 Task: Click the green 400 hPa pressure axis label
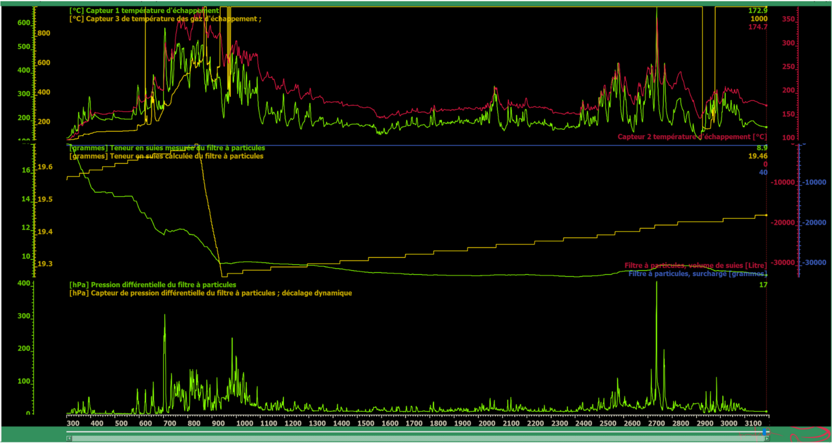coord(22,284)
